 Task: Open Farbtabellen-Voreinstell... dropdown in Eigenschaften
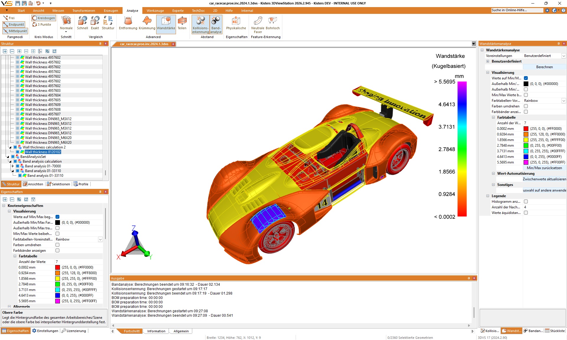(100, 239)
